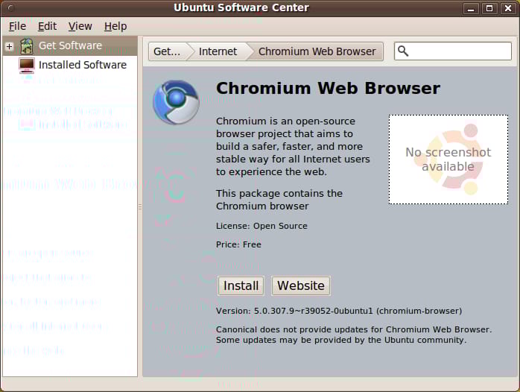Visit the Chromium Website button
This screenshot has height=392, width=520.
point(301,285)
